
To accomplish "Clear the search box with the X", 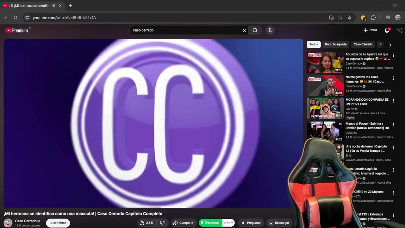I will click(244, 30).
